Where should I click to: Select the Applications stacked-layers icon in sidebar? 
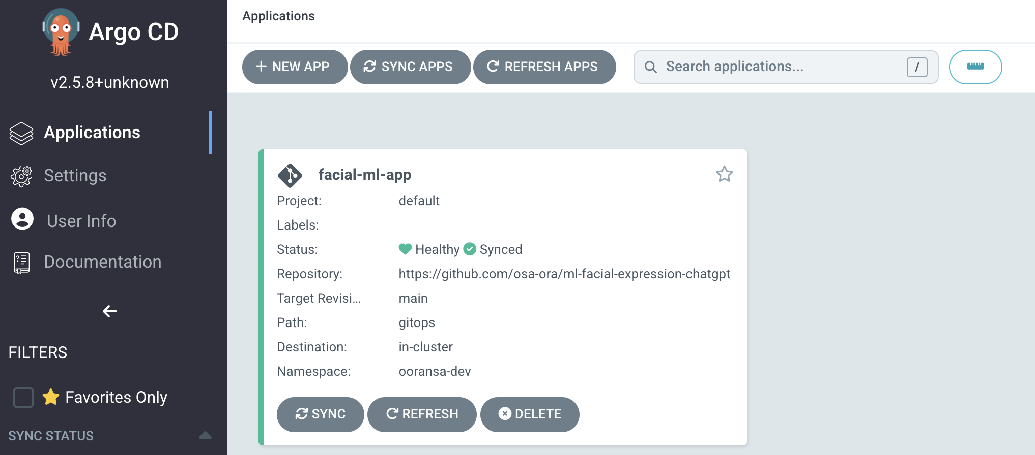[21, 133]
